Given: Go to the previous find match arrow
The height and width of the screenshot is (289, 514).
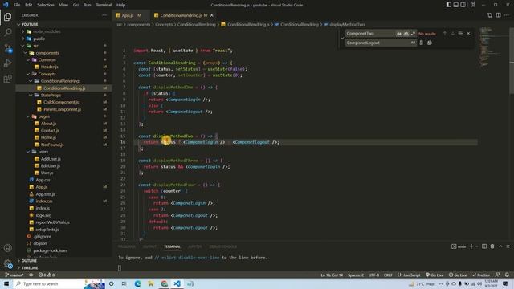Looking at the screenshot, I should tap(444, 34).
